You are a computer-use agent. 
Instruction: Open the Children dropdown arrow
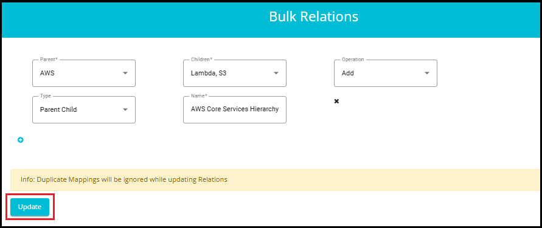pos(276,73)
